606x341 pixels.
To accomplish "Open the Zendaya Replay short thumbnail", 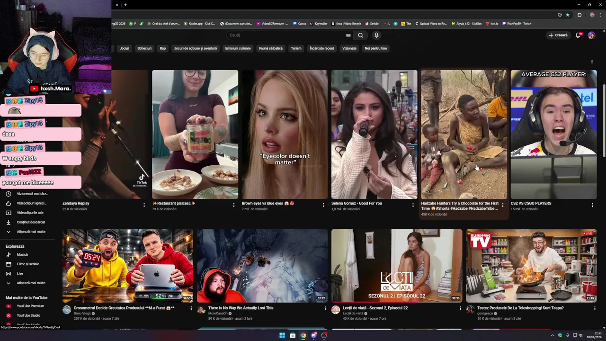I will click(105, 135).
